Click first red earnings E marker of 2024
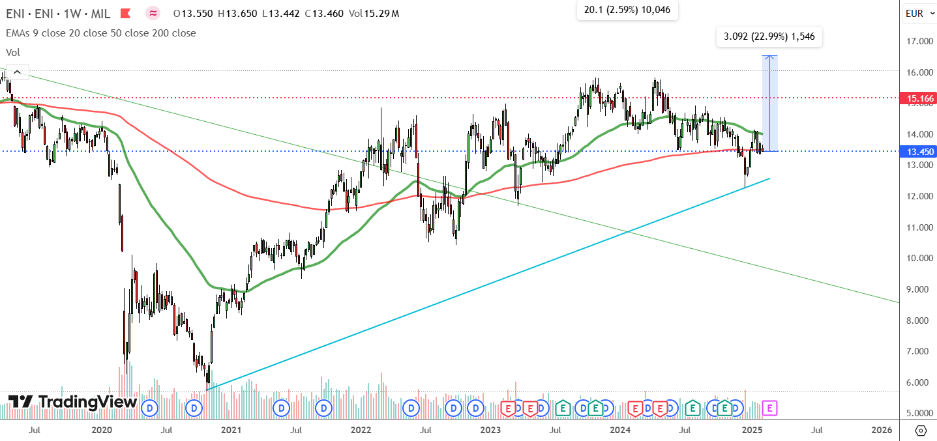The height and width of the screenshot is (441, 937). coord(634,408)
